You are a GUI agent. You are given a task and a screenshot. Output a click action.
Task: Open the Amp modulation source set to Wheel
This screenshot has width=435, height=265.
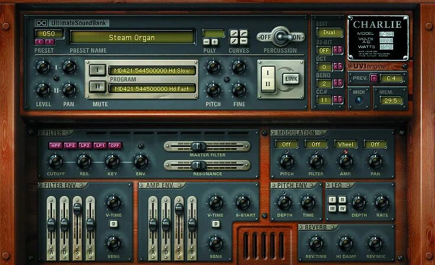[346, 144]
